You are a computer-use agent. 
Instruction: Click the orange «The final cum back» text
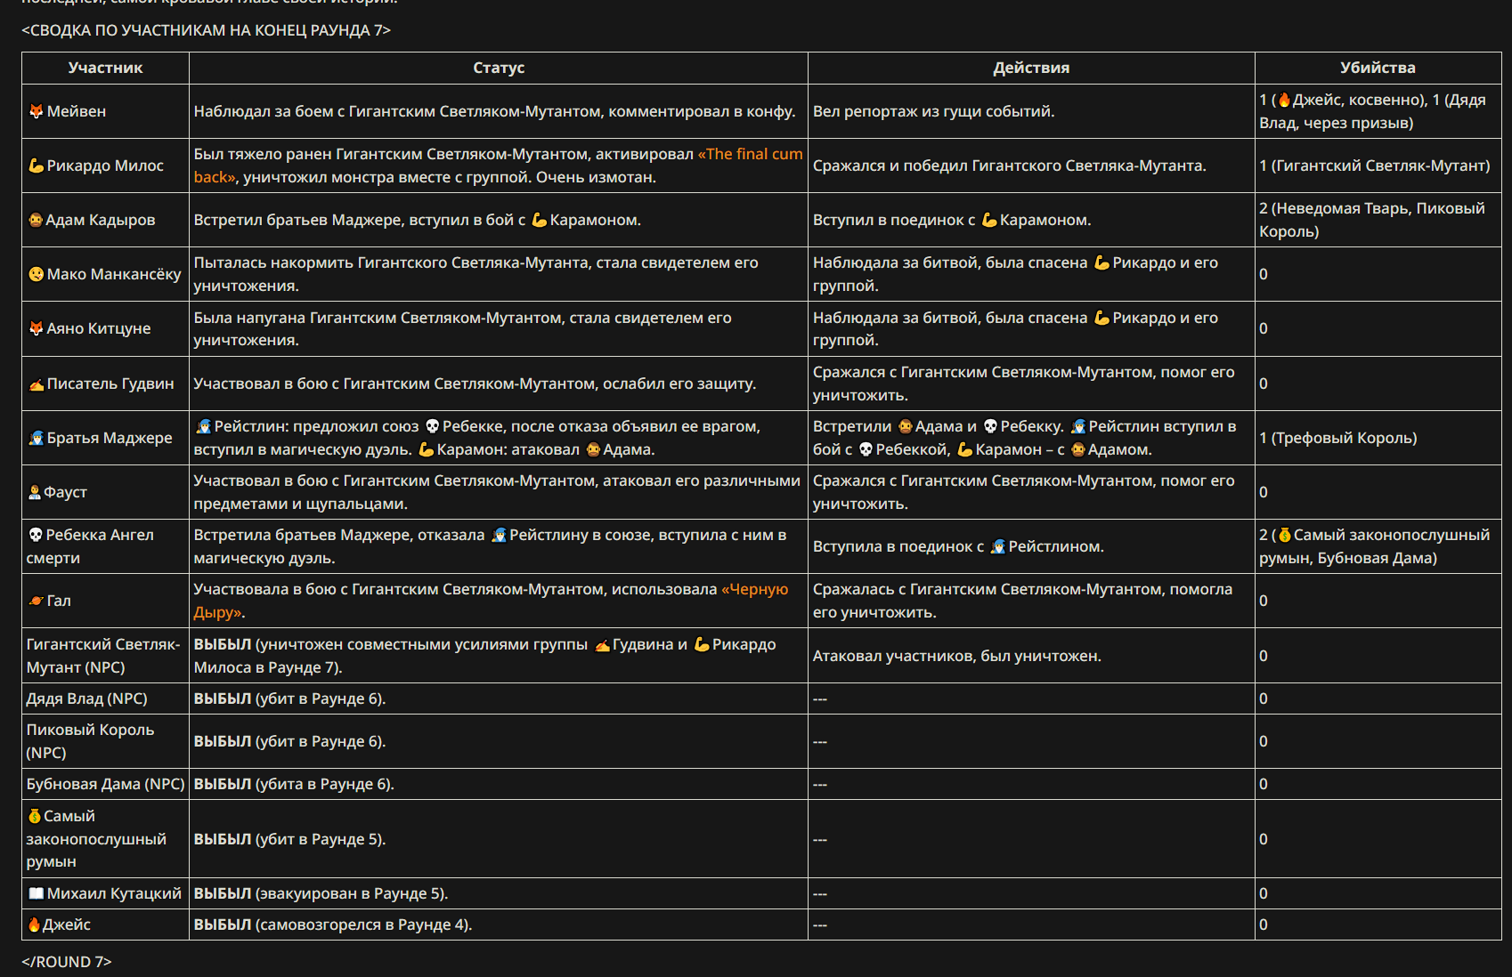pos(499,166)
